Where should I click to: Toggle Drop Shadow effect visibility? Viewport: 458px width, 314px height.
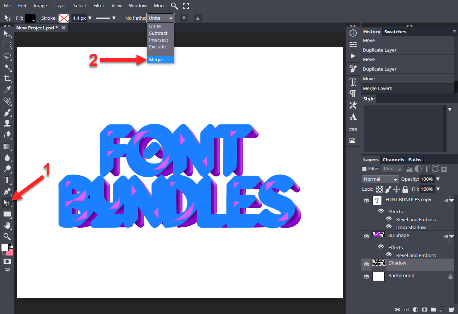[389, 227]
